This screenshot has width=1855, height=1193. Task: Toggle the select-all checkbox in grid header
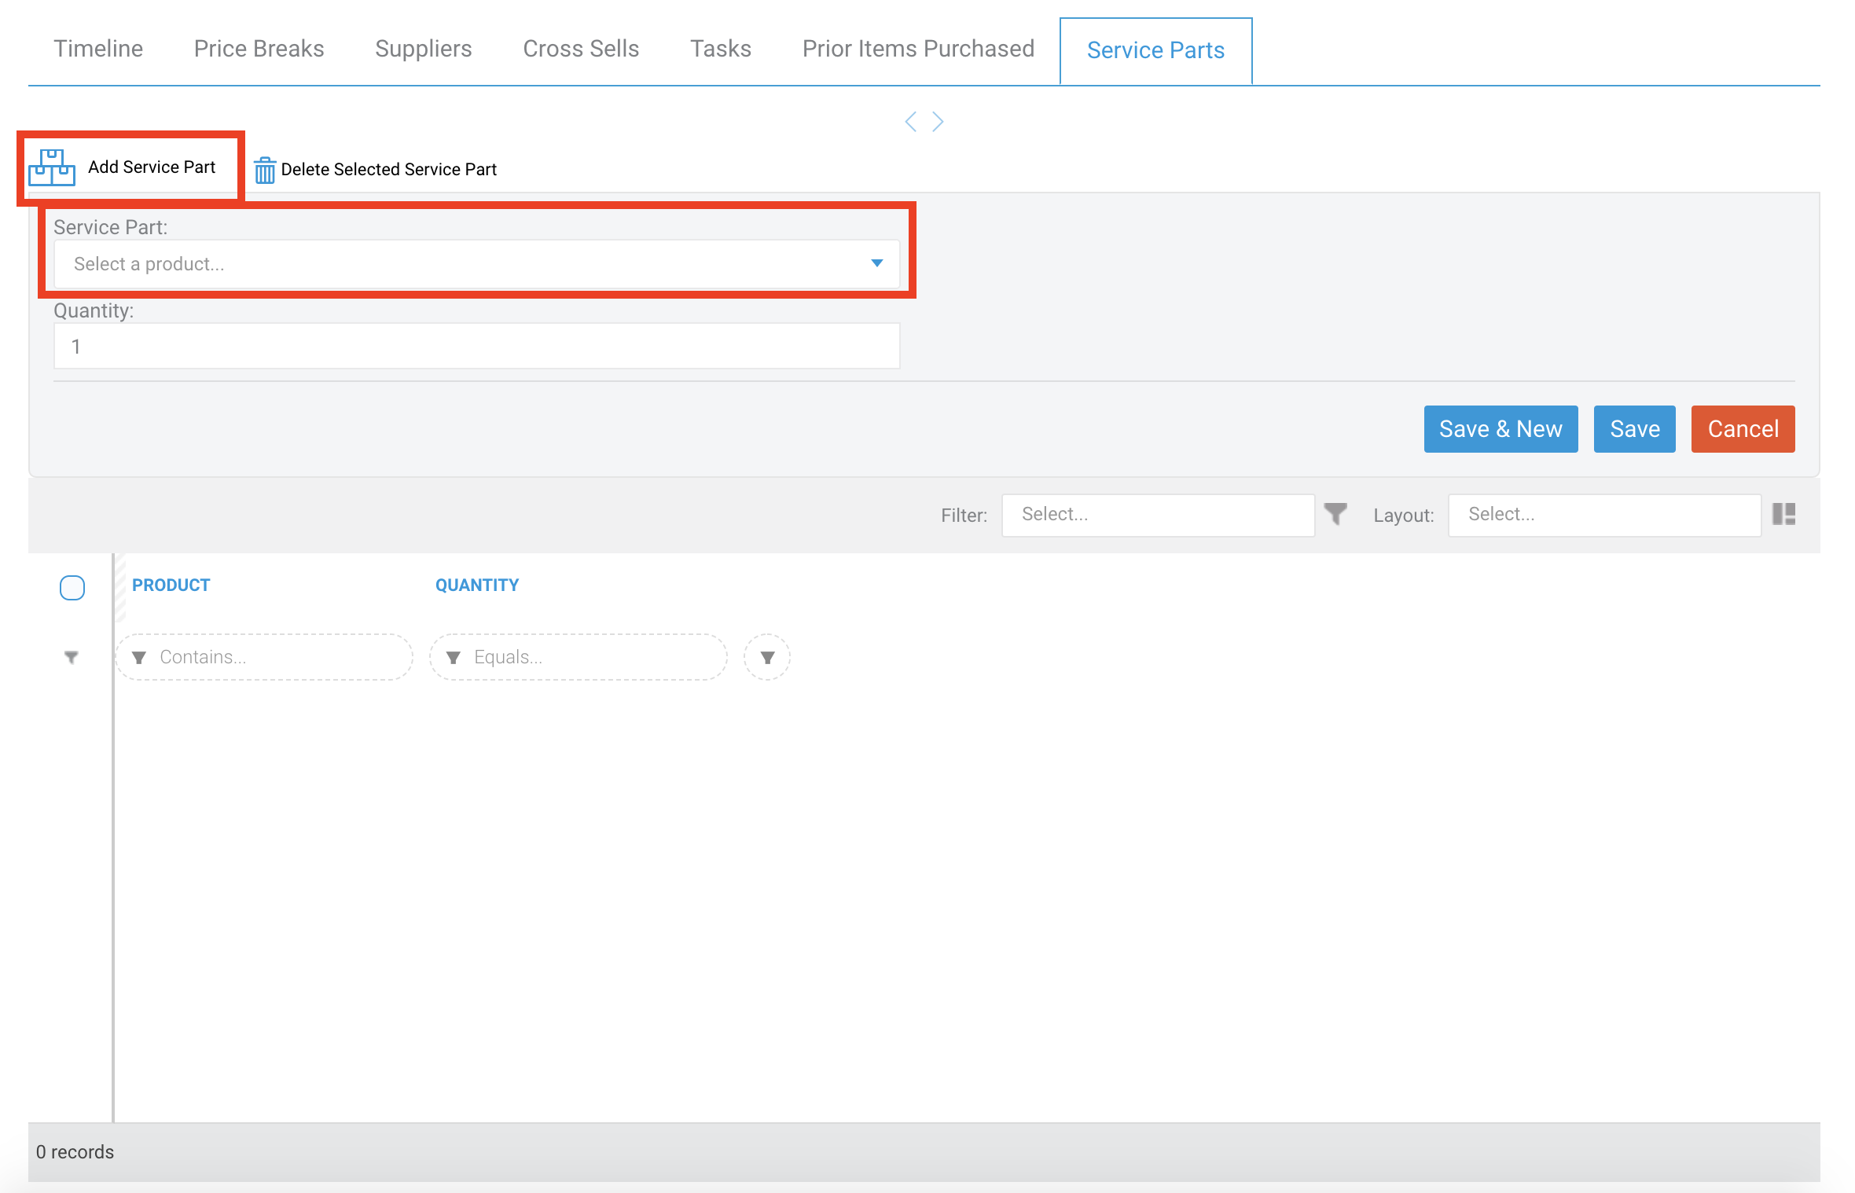tap(72, 588)
